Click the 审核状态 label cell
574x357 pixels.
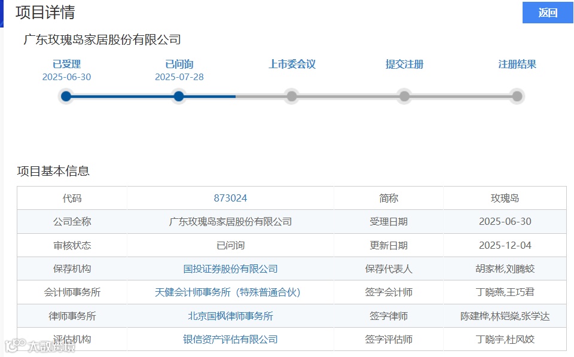[72, 245]
